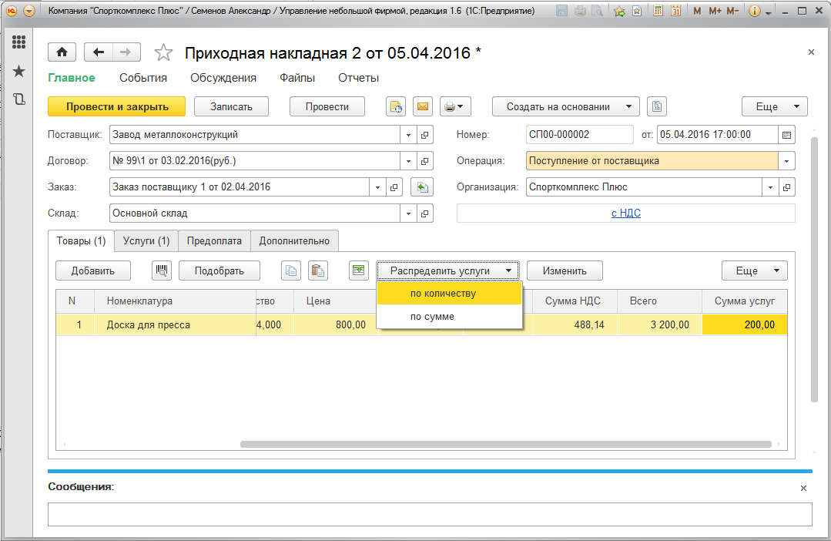Open the sections grid menu icon
The height and width of the screenshot is (541, 831).
19,42
